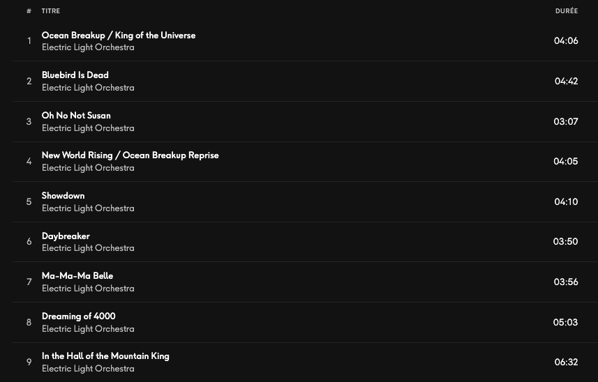The height and width of the screenshot is (382, 598).
Task: Click track number 1 in the list
Action: [29, 41]
